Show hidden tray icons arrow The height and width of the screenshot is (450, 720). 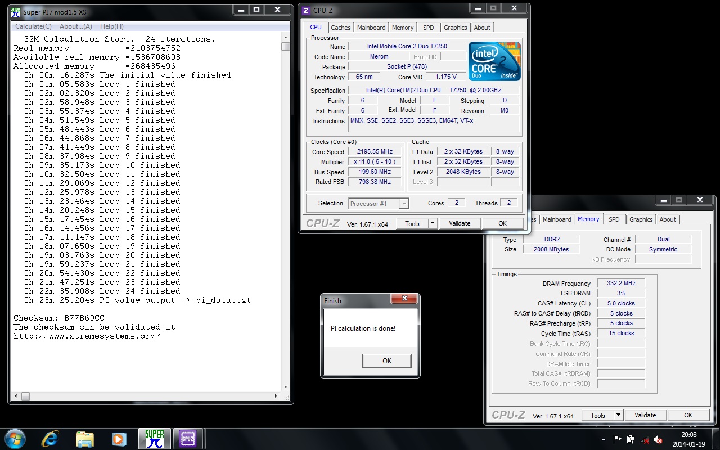[x=604, y=439]
